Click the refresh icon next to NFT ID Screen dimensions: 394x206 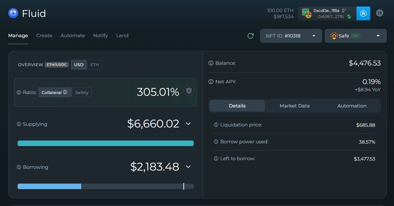pos(251,35)
